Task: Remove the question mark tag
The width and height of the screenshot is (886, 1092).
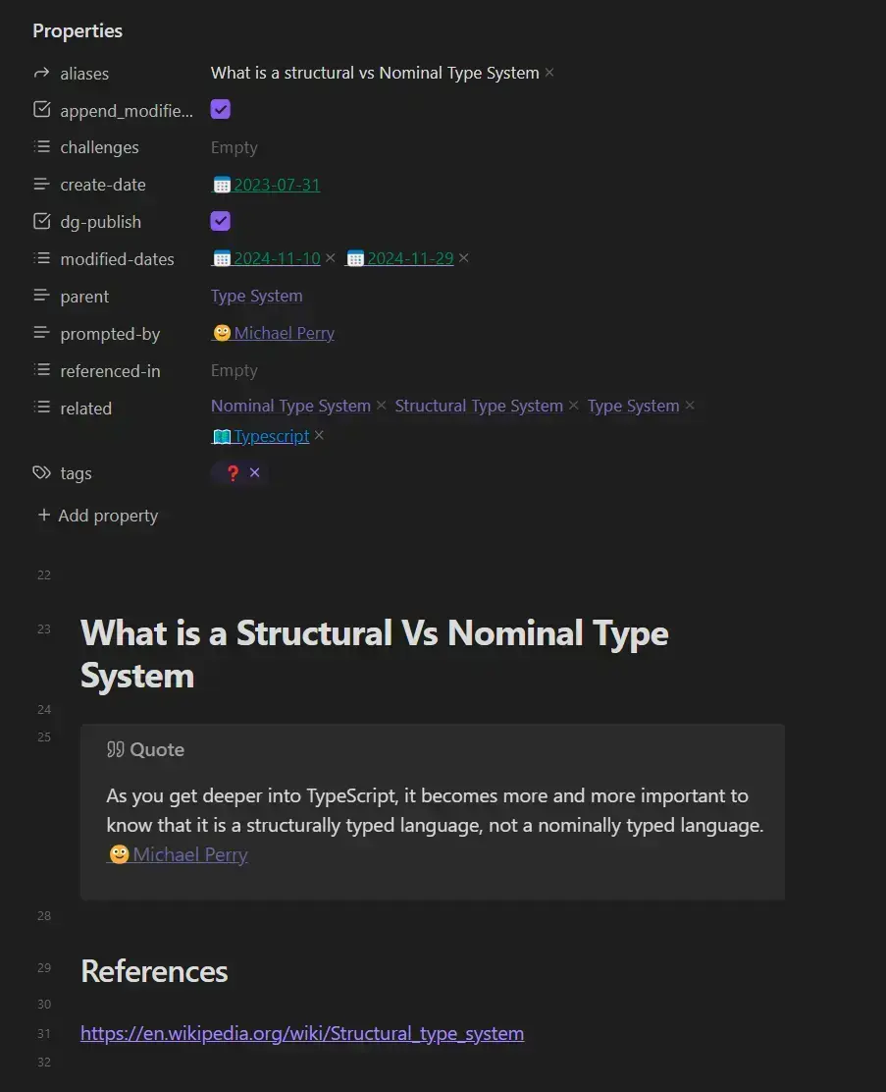Action: coord(255,472)
